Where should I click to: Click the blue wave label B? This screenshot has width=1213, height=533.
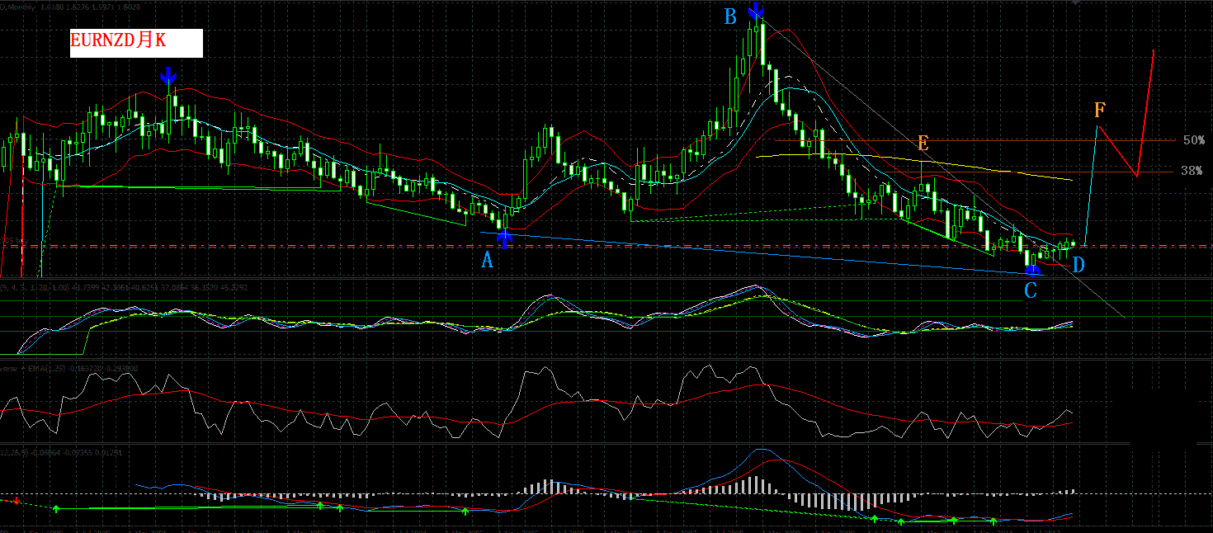[730, 16]
